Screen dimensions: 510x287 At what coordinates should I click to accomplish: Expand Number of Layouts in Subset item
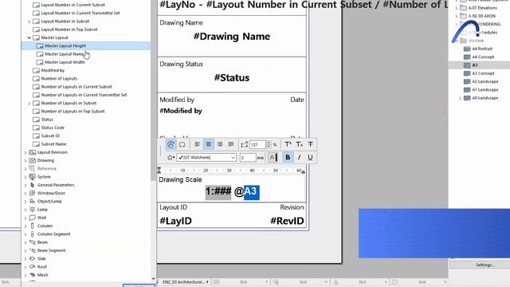(x=29, y=103)
